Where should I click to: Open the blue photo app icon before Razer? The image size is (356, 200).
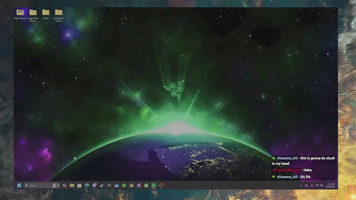[x=117, y=185]
